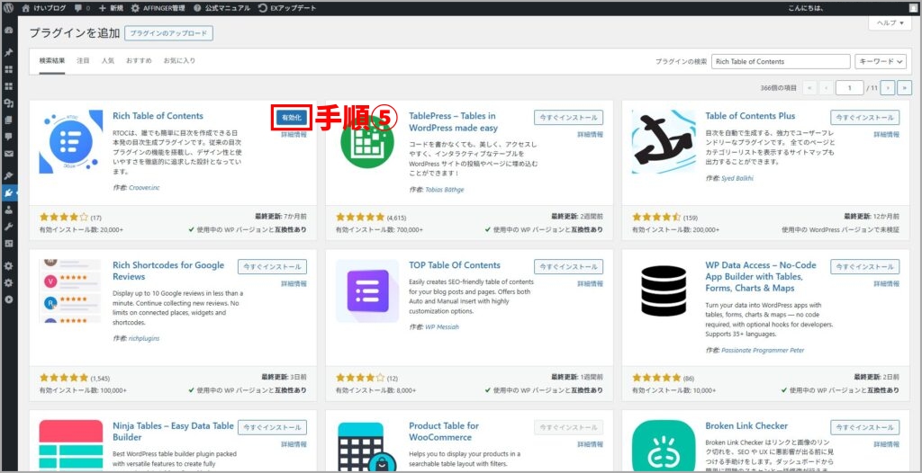Click the pushpin Posts icon in sidebar
This screenshot has height=473, width=922.
tap(9, 53)
